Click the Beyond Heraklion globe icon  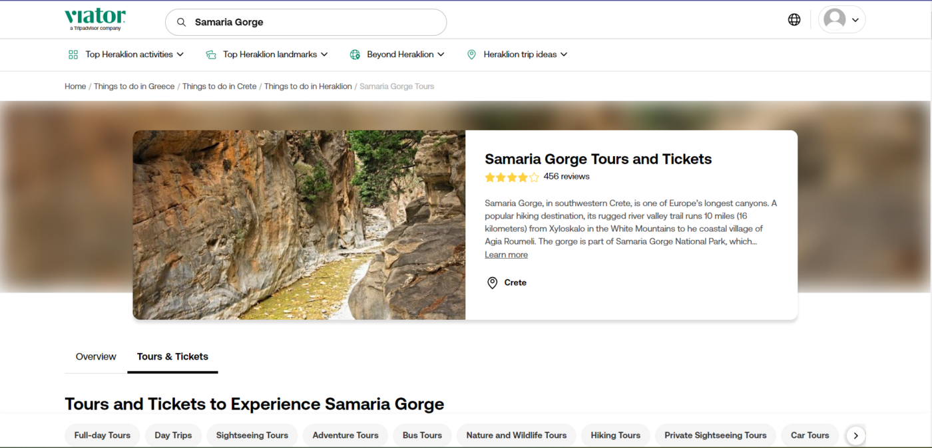355,55
